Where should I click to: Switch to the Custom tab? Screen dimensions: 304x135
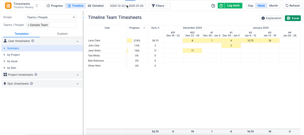pos(62,34)
